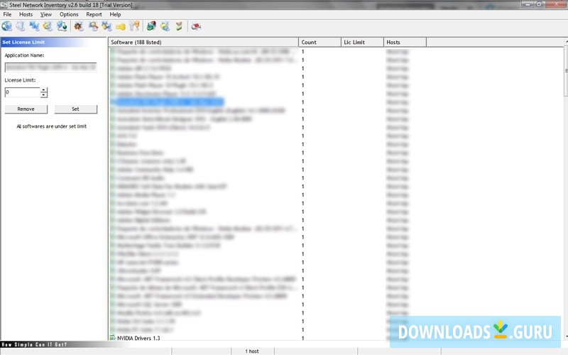Sort by Hosts column header
568x355 pixels.
(405, 43)
